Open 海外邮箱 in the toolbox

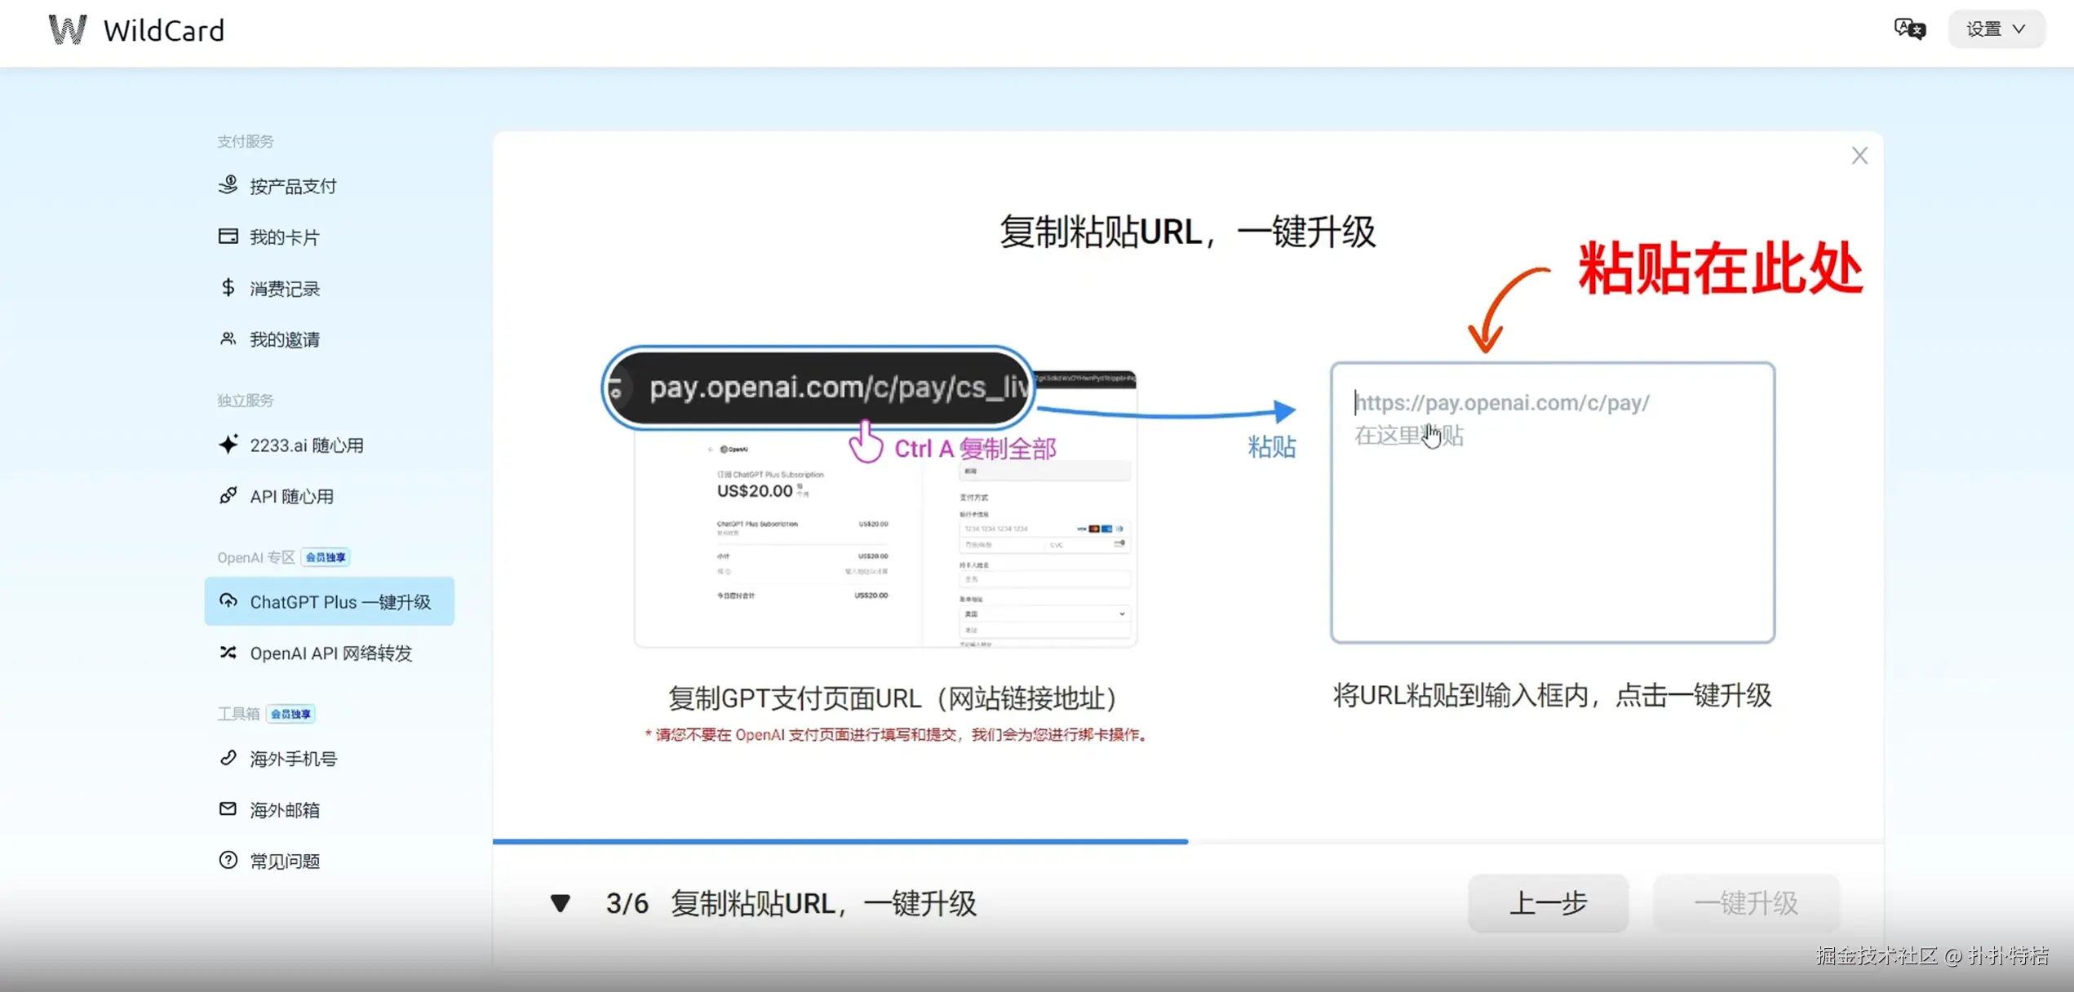pyautogui.click(x=284, y=809)
